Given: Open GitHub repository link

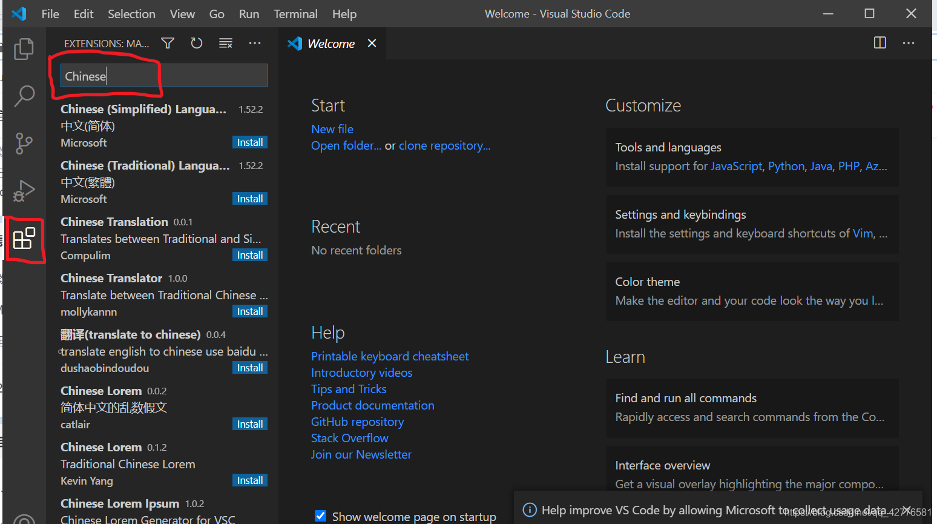Looking at the screenshot, I should [x=357, y=422].
